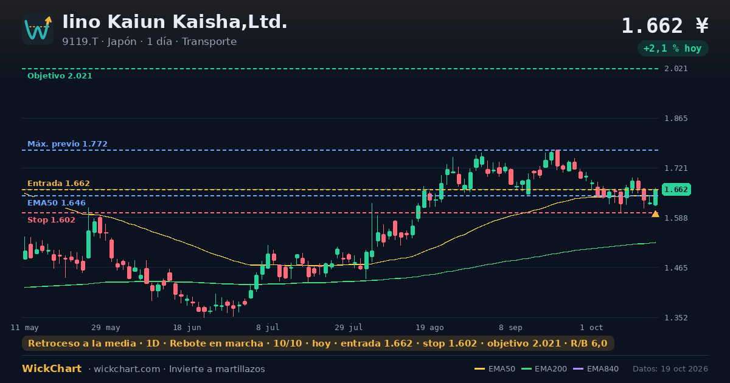Screen dimensions: 730x383
Task: Click the EMA840 legend swatch
Action: 579,369
